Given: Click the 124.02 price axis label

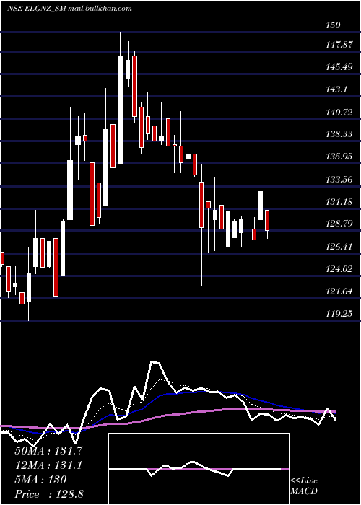Looking at the screenshot, I should click(x=340, y=269).
